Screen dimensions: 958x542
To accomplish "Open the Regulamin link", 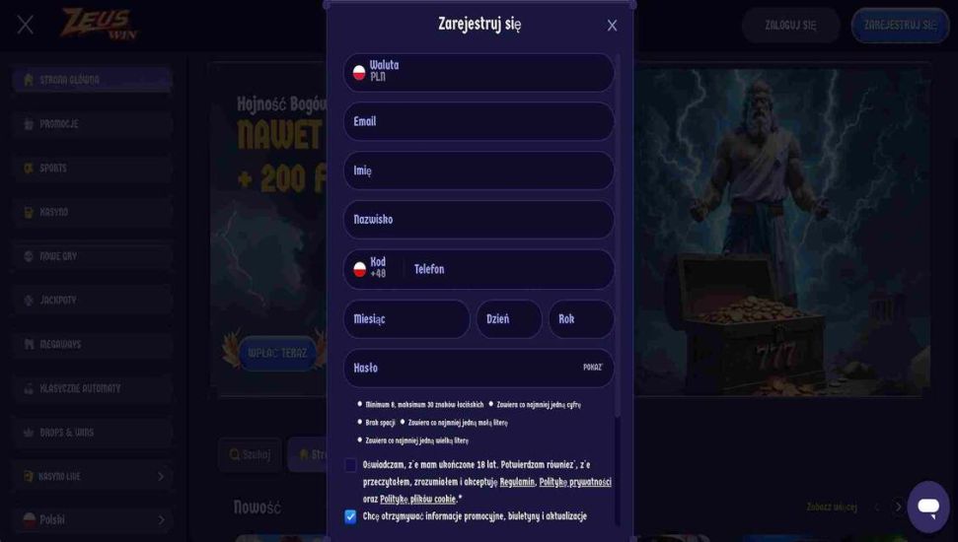I will [517, 482].
